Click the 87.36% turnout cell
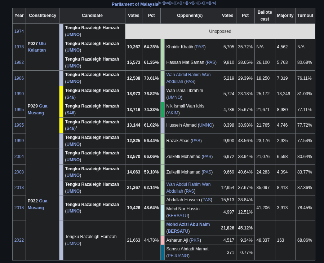Viewport: 324px width, 263px height. 305,188
